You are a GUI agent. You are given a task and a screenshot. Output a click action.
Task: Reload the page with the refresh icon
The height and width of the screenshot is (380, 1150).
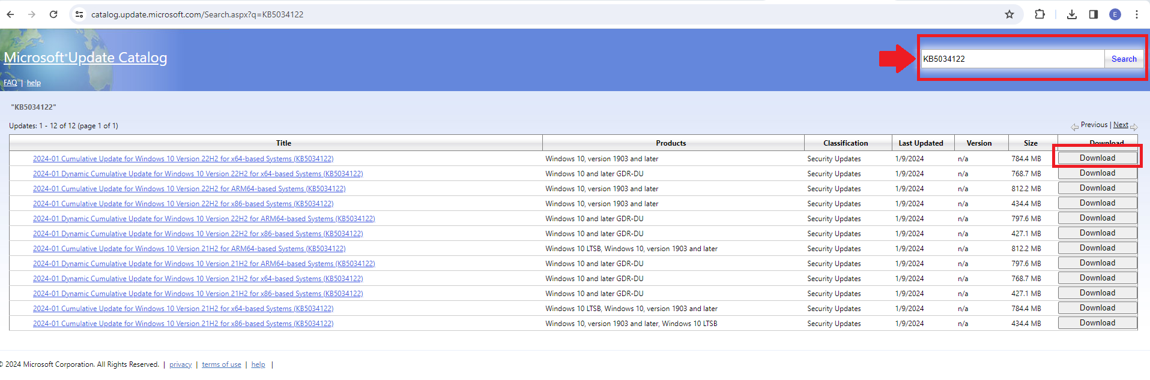[53, 14]
